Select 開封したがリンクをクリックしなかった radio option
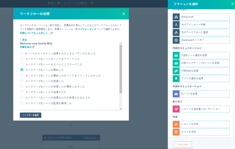This screenshot has height=149, width=235. click(22, 75)
